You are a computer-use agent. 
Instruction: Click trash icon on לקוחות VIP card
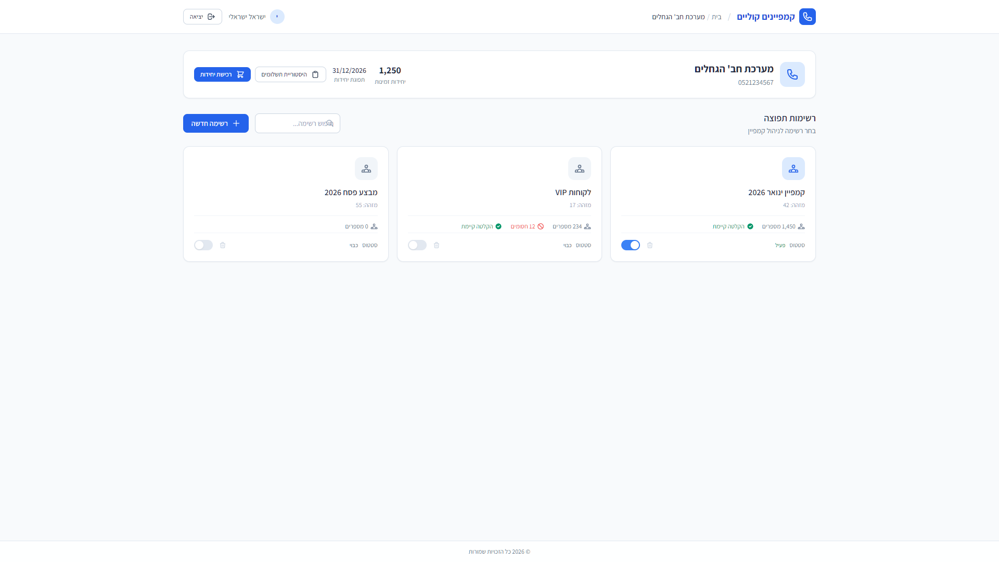[437, 245]
